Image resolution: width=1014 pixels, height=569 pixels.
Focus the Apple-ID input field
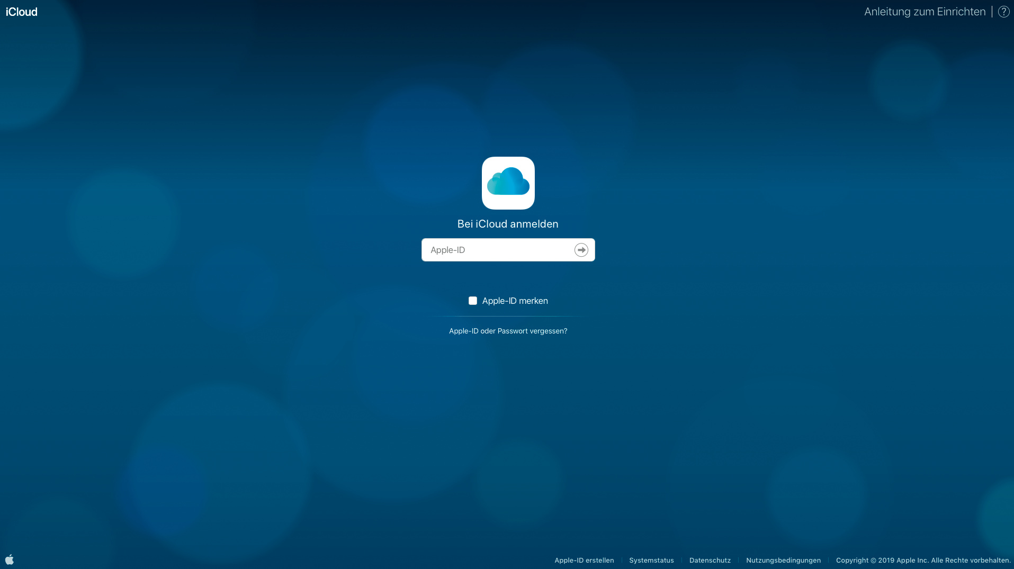(x=508, y=250)
